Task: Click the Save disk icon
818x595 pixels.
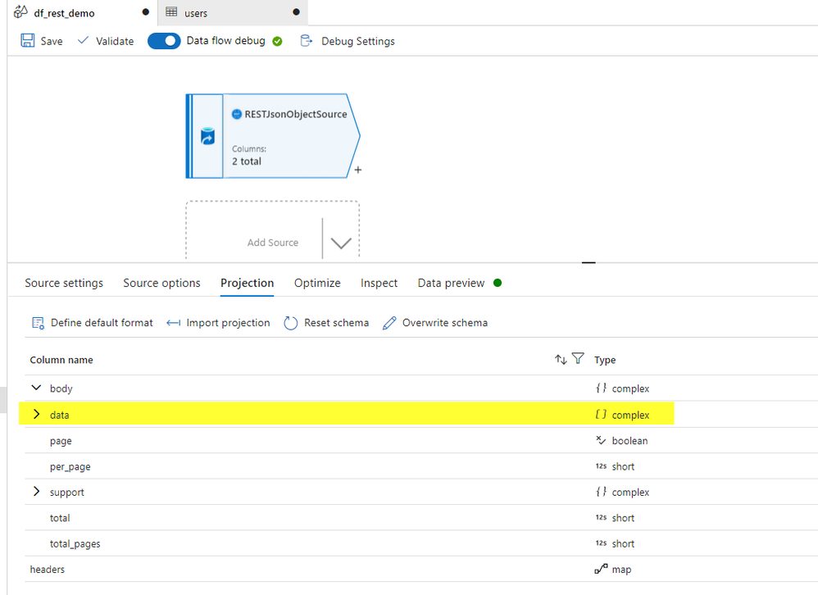Action: [28, 41]
